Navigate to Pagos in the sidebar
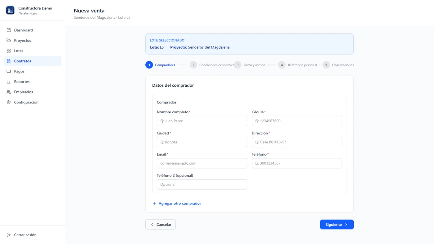434x244 pixels. 32,71
